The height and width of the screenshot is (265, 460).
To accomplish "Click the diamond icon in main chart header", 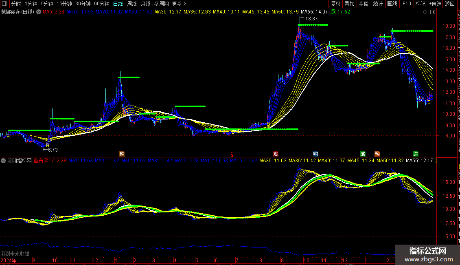I will [425, 12].
